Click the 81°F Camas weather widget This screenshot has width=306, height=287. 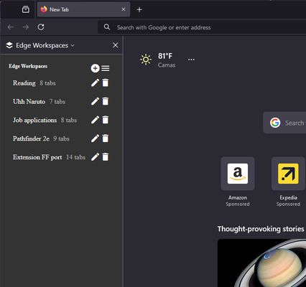tap(158, 60)
